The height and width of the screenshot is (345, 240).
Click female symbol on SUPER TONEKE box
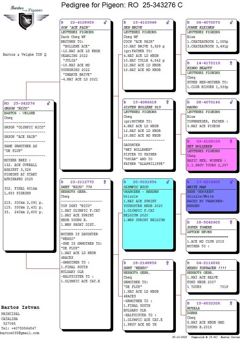pos(231,222)
